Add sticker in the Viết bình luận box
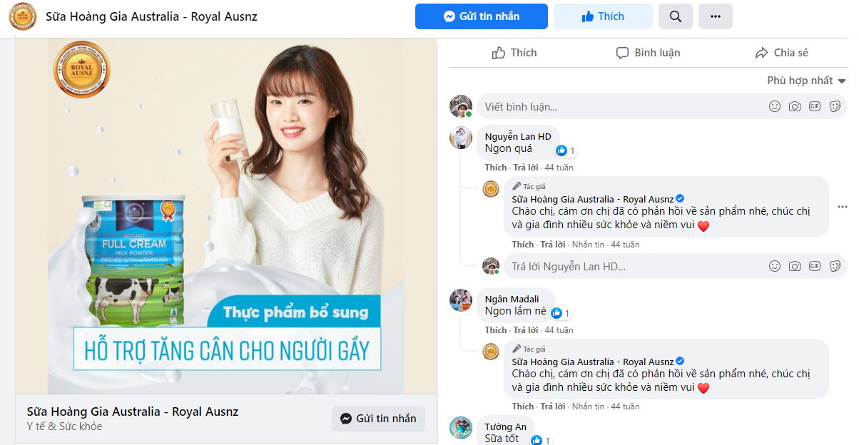This screenshot has height=445, width=859. coord(835,107)
